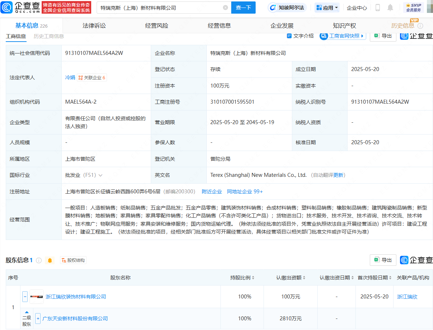
Task: Click 工商注册号 value 310107001595501
Action: point(232,102)
